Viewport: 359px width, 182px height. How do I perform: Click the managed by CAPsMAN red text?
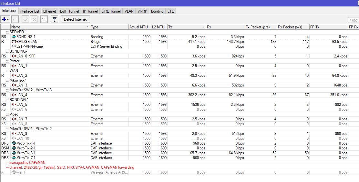coord(26,163)
